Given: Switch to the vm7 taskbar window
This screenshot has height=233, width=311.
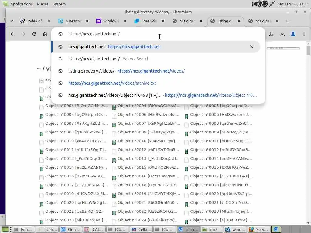Looking at the screenshot, I should 212,229.
